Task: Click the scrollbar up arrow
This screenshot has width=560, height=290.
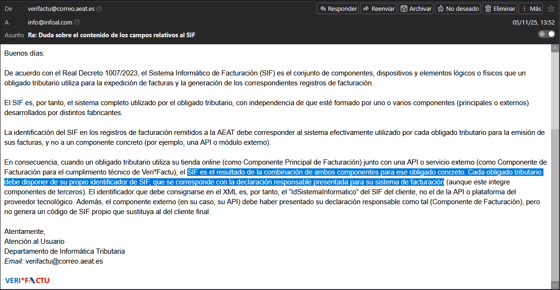Action: pyautogui.click(x=555, y=48)
